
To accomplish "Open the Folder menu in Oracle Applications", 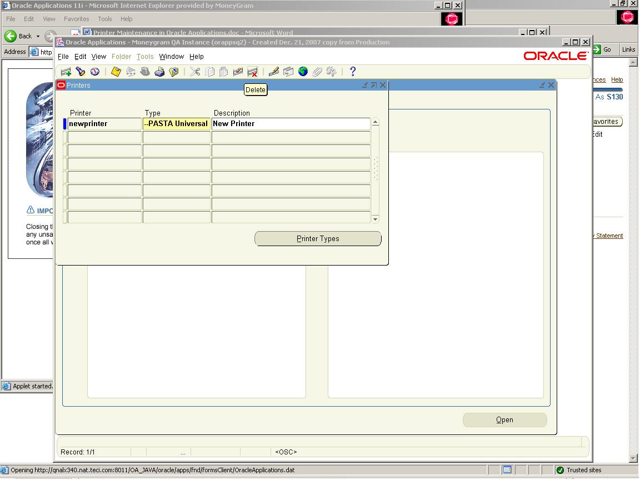I will 121,56.
